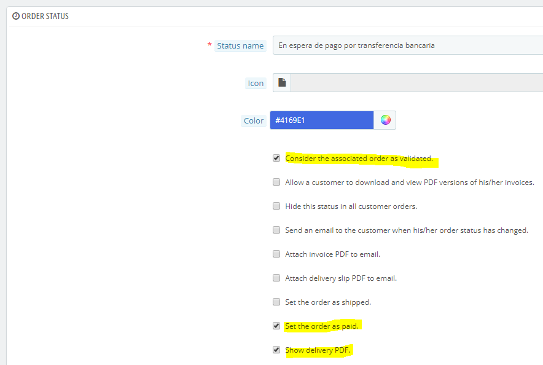Click the text Hide this status in all customer orders.
Screen dimensions: 543x365
351,206
